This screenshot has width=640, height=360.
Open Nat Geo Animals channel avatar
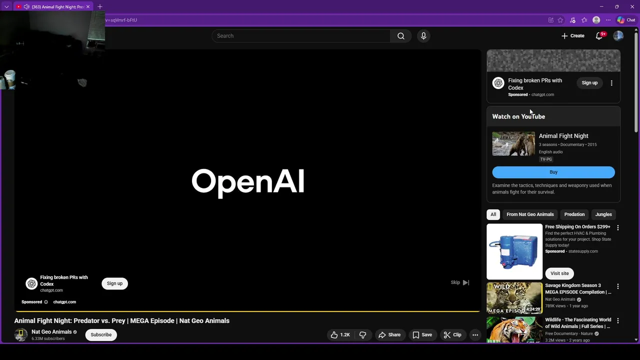[21, 335]
